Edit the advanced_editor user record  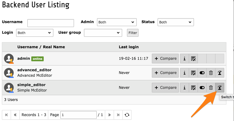pyautogui.click(x=193, y=73)
